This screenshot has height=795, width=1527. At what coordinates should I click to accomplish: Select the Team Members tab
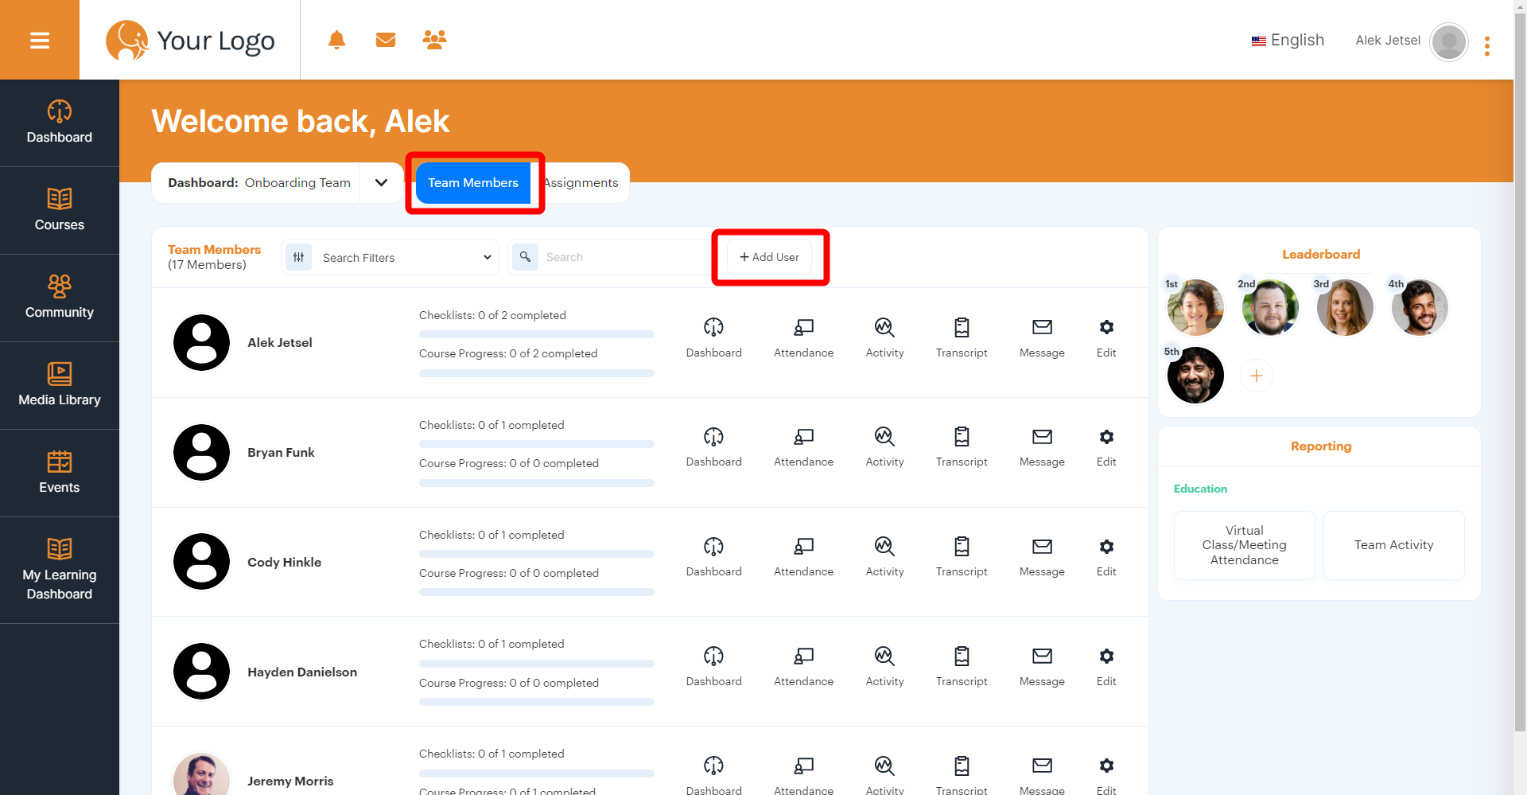coord(473,183)
